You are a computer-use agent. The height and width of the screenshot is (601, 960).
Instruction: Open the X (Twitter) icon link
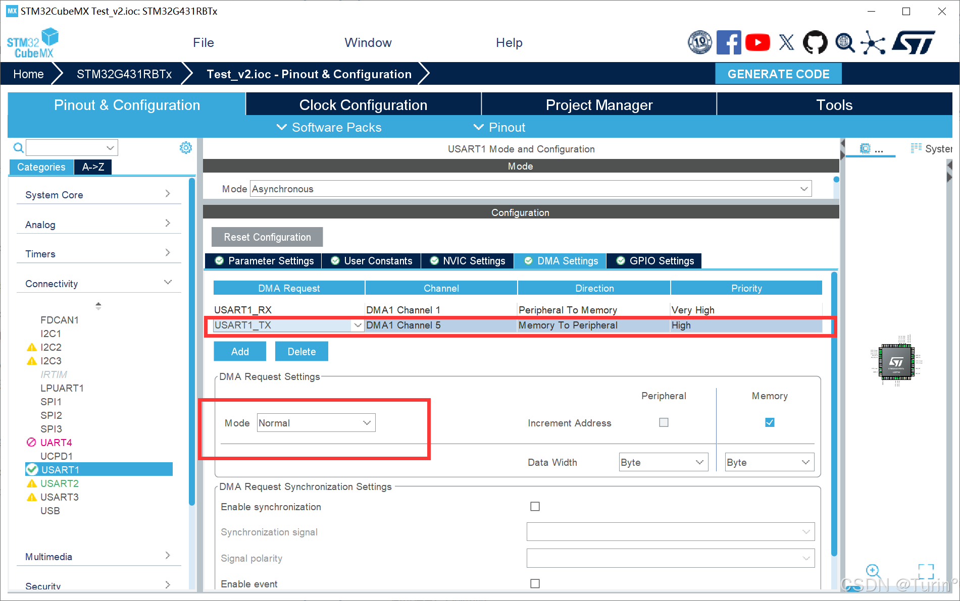[786, 42]
